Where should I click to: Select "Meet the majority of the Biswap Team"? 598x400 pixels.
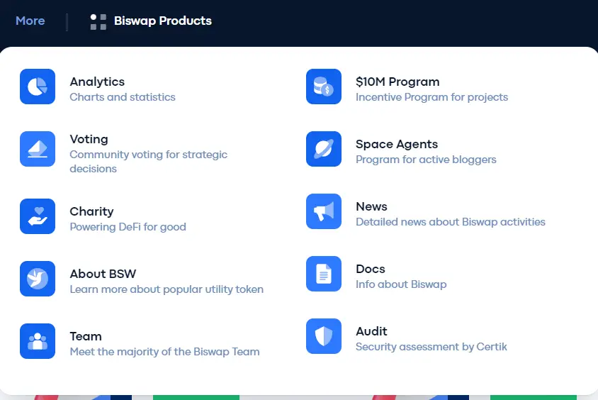[x=165, y=352]
